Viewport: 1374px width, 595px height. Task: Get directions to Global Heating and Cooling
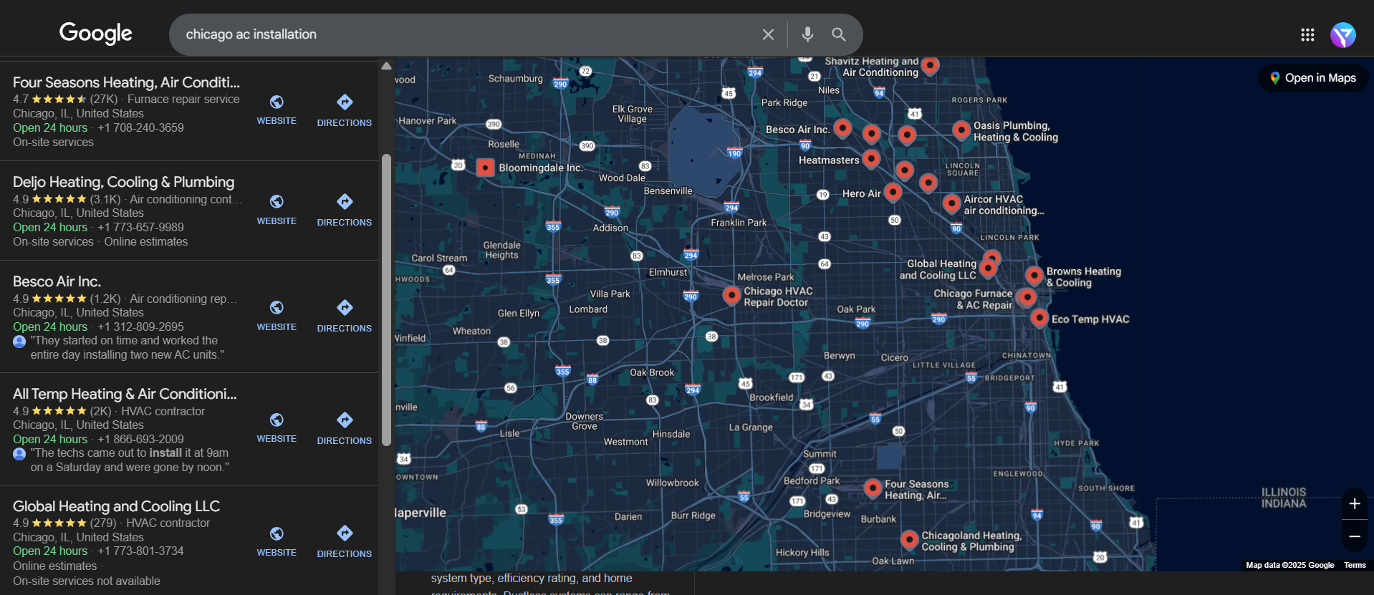[x=345, y=542]
